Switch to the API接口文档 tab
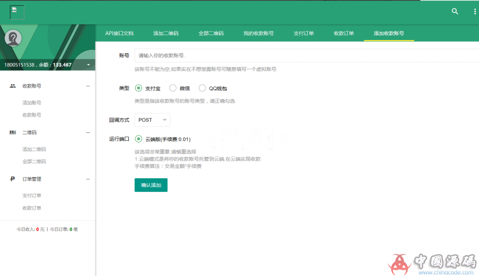The image size is (479, 276). point(119,33)
